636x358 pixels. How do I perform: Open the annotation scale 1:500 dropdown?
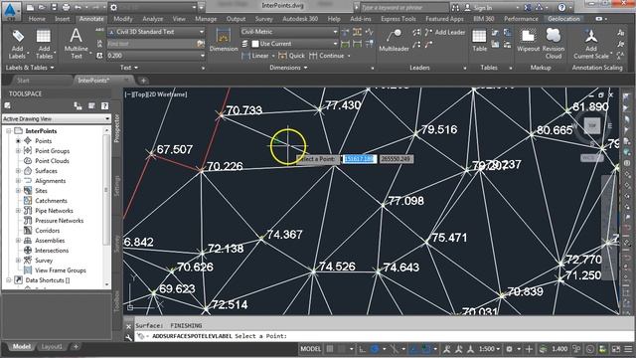[489, 349]
